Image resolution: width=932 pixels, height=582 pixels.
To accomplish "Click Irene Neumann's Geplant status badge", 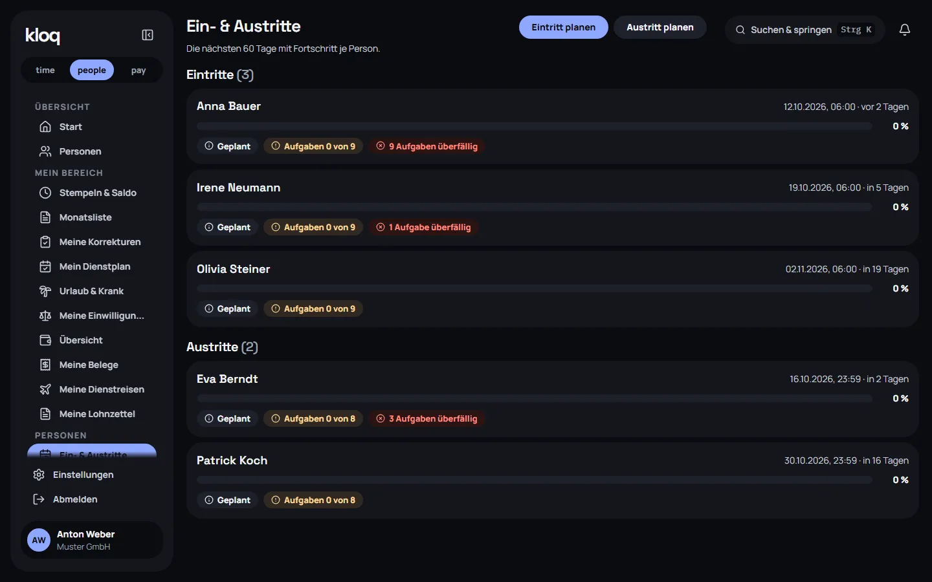I will point(227,227).
